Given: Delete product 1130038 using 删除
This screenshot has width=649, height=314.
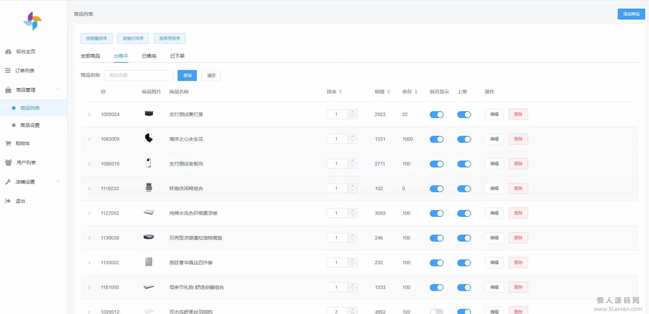Looking at the screenshot, I should (518, 238).
